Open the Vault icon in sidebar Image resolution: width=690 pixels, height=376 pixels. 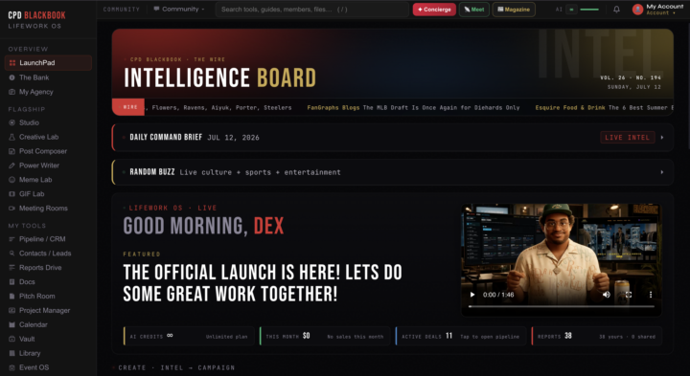pos(11,339)
